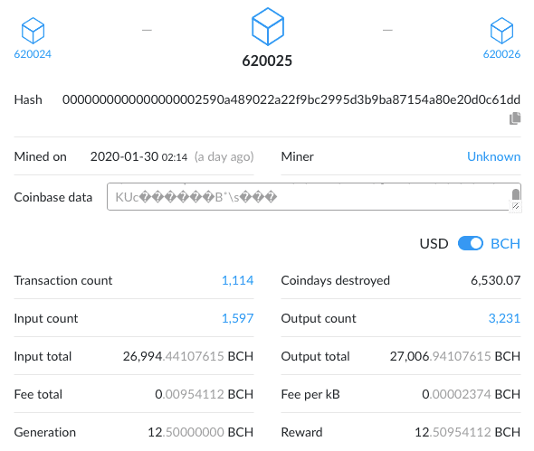The image size is (534, 451).
Task: Open previous block 620024 cube icon
Action: point(33,31)
